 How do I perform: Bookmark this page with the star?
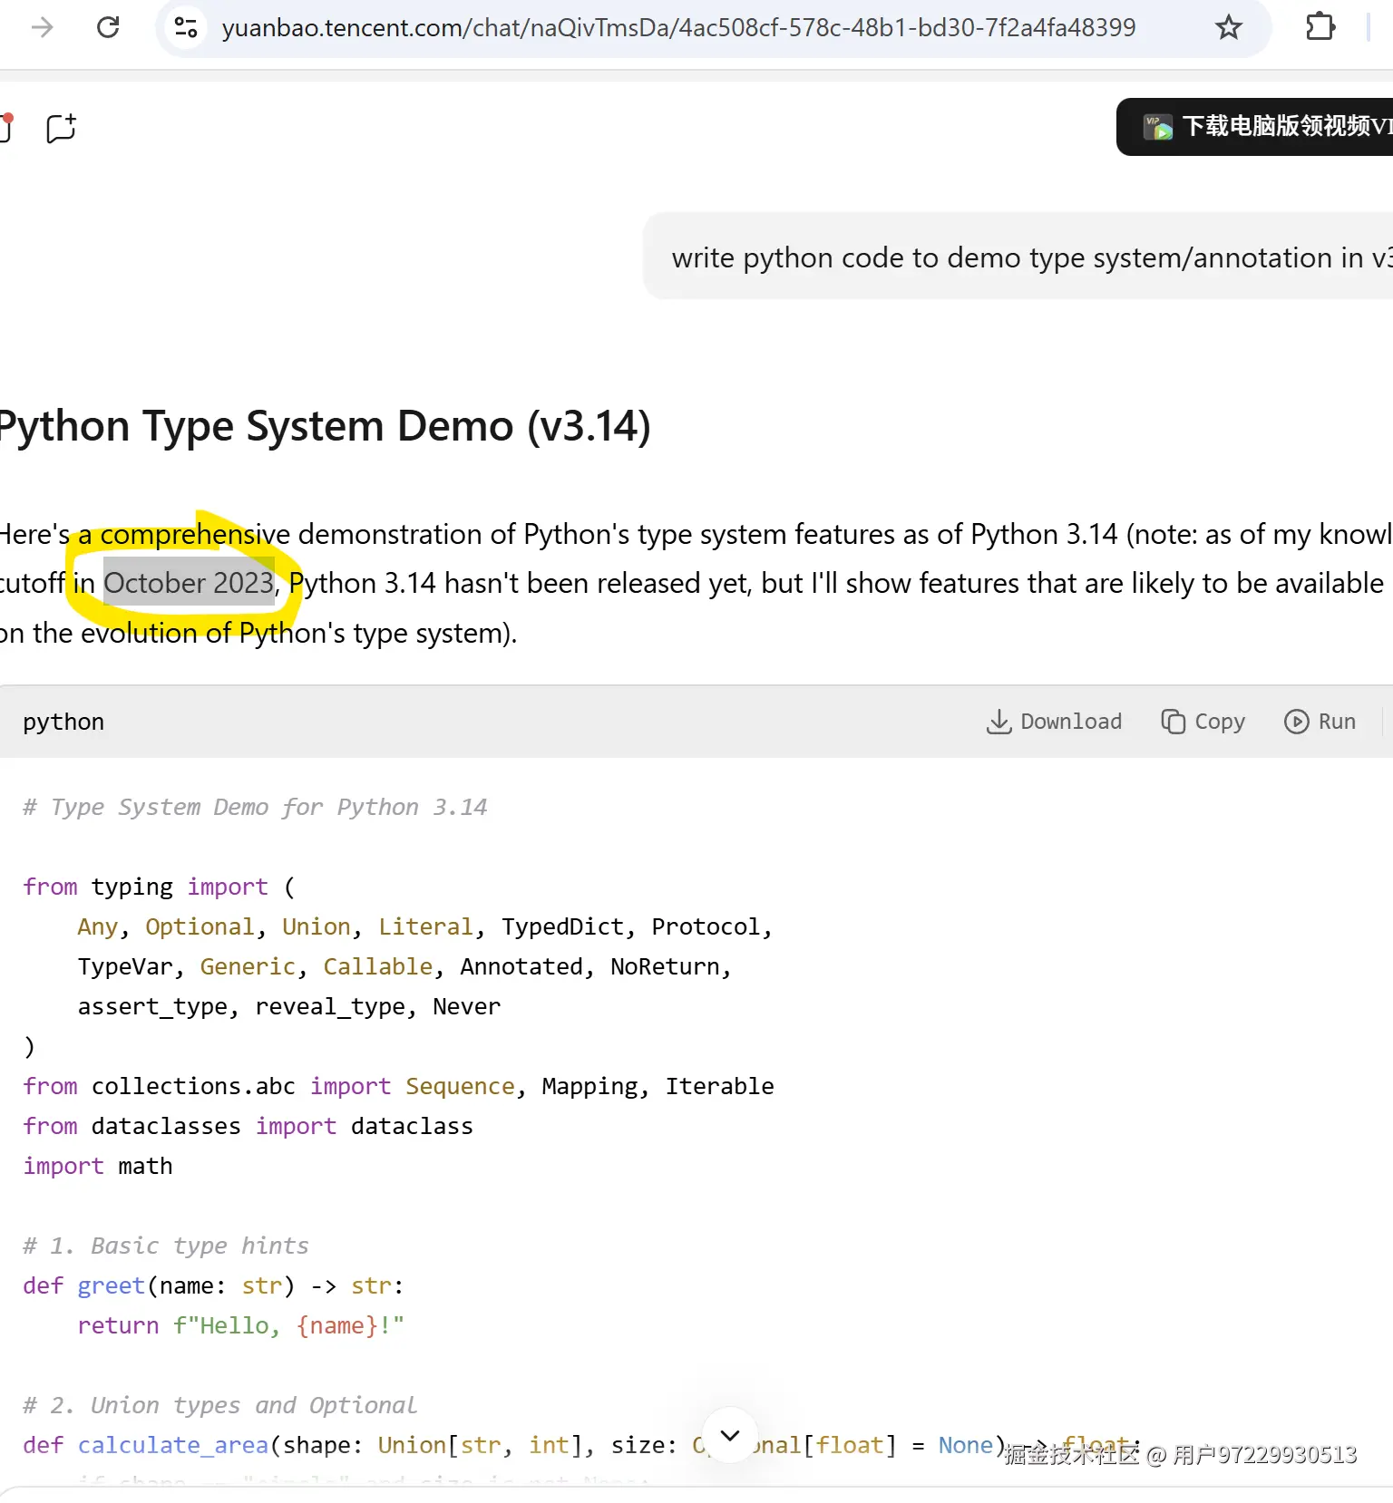[1228, 27]
